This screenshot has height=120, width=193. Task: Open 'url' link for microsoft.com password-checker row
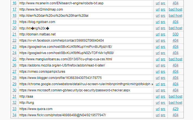click(158, 90)
